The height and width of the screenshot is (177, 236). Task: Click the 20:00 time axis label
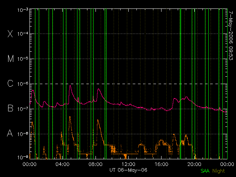[x=194, y=164]
